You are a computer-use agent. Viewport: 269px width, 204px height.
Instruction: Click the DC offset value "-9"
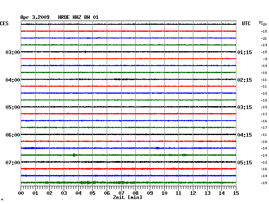pos(265,59)
